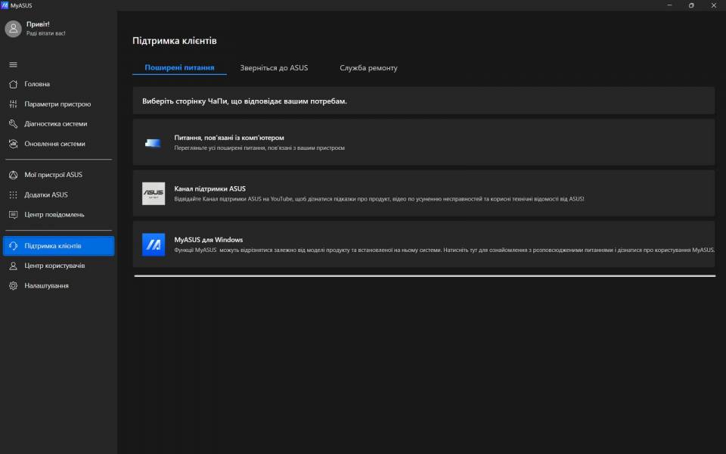
Task: Click the headset icon for Підтримка клієнтів
Action: click(13, 245)
